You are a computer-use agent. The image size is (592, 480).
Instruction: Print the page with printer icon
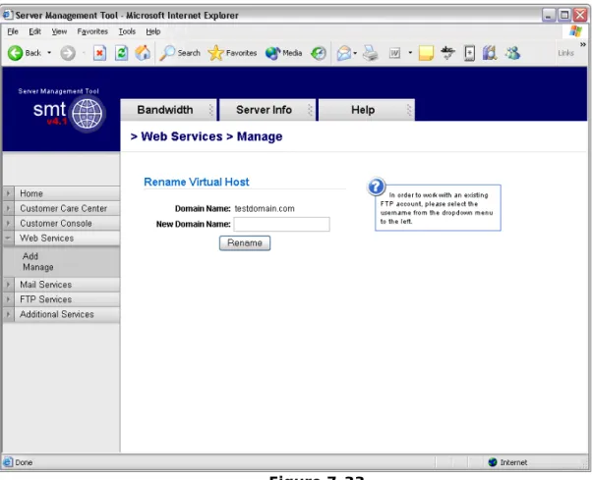click(x=371, y=53)
